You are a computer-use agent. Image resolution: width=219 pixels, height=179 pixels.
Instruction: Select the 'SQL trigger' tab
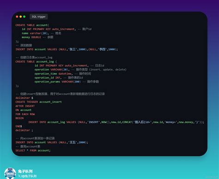click(x=39, y=17)
